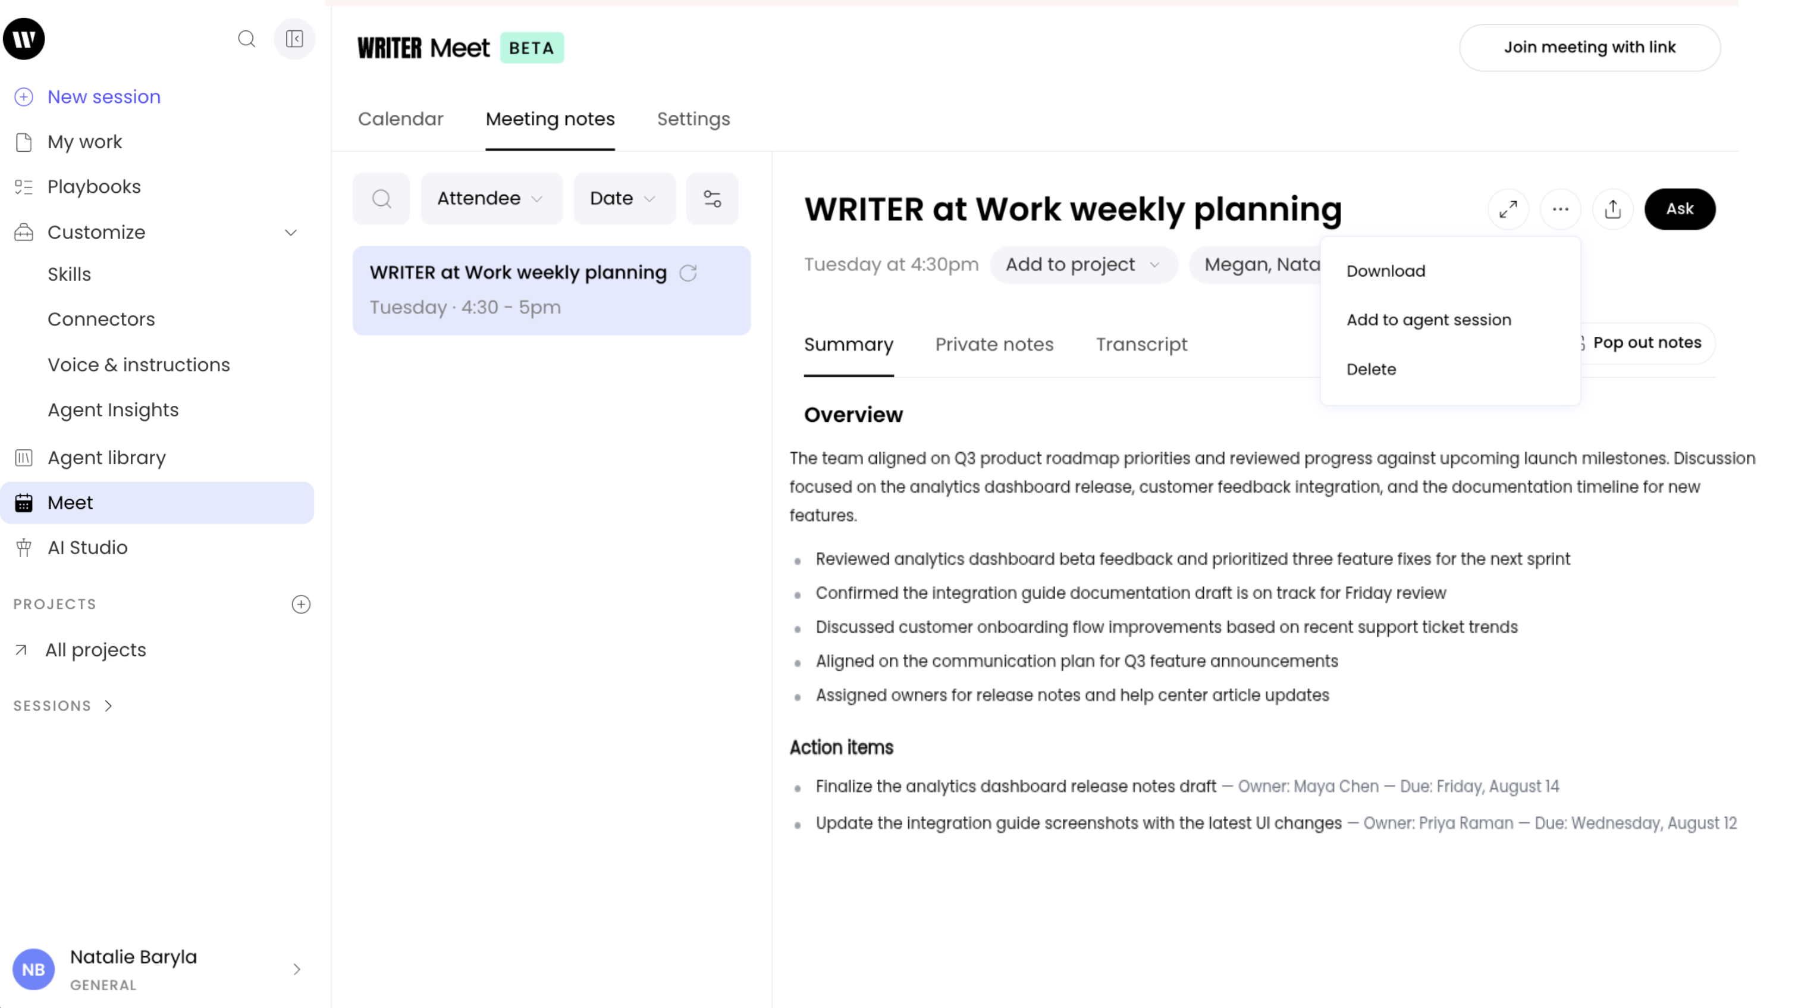Image resolution: width=1795 pixels, height=1008 pixels.
Task: Open the Connectors page
Action: [101, 320]
